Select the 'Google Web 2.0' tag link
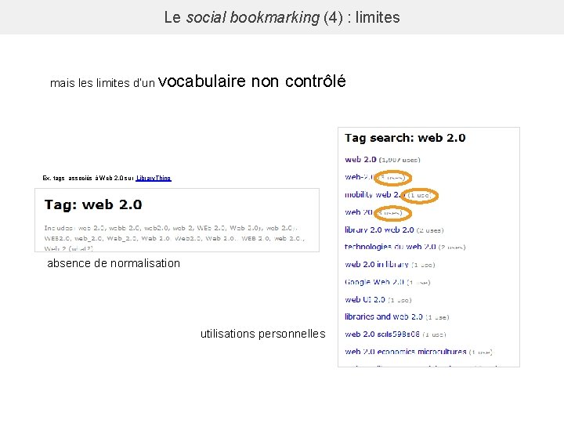 374,282
